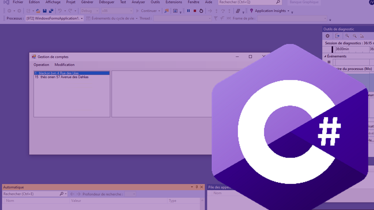This screenshot has width=374, height=210.
Task: Stop debugging with the red square
Action: point(195,11)
